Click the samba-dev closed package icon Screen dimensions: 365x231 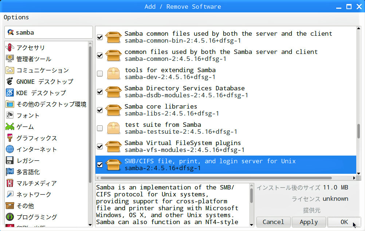click(113, 74)
